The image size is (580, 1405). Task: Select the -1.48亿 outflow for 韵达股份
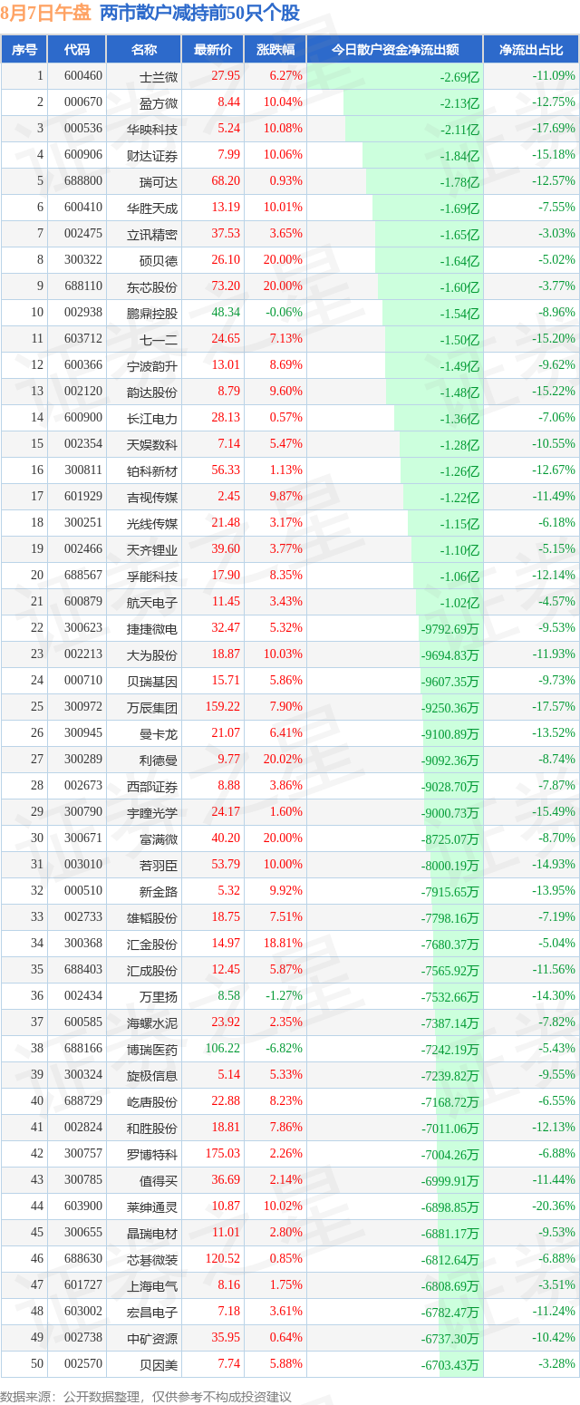459,392
